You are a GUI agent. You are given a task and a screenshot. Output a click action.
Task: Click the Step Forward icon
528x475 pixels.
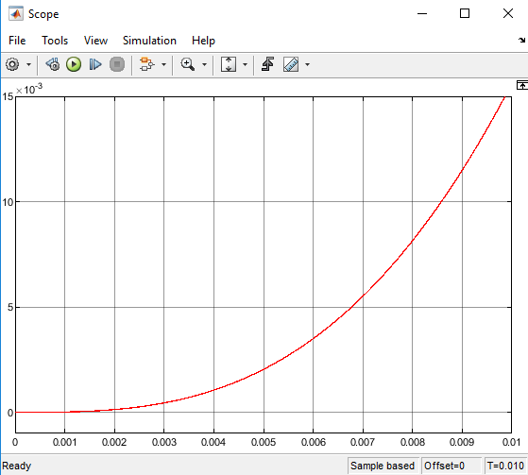coord(95,64)
